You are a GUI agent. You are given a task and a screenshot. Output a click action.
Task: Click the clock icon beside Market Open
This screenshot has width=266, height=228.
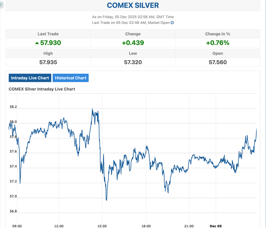[172, 23]
